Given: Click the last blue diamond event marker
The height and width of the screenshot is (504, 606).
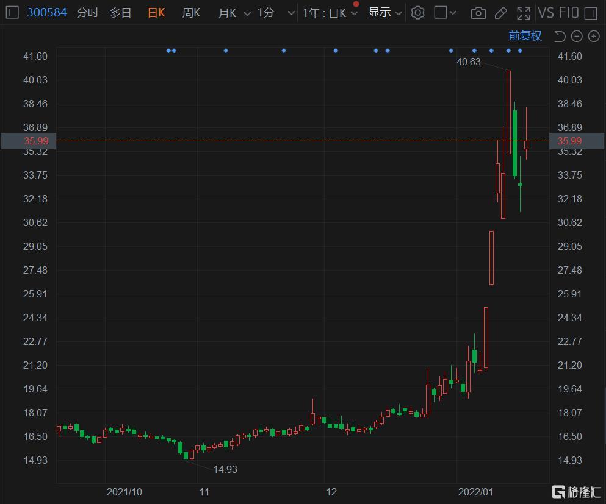Looking at the screenshot, I should 520,51.
